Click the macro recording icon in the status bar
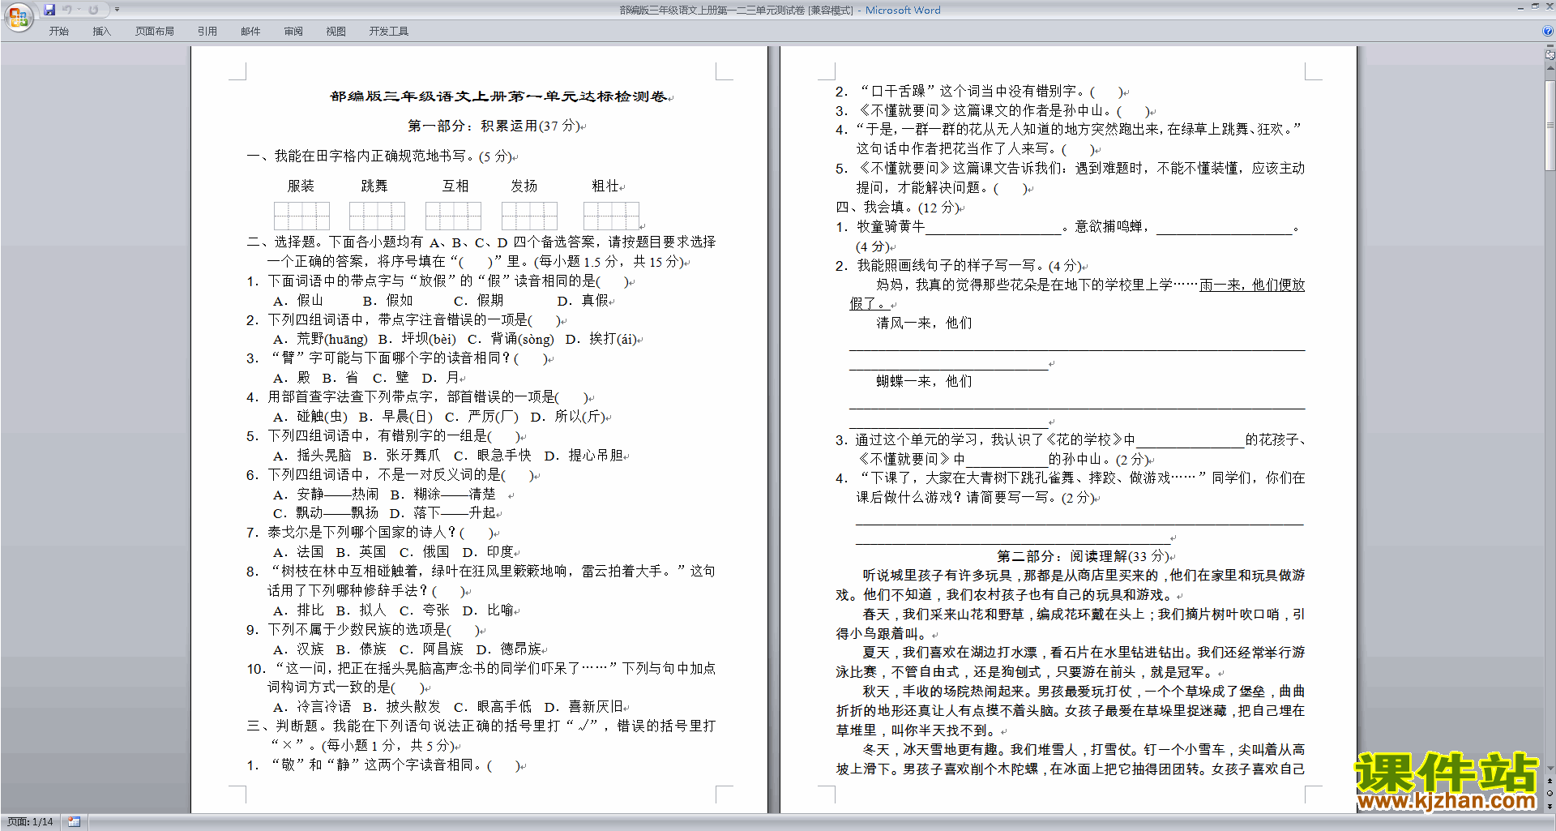This screenshot has height=831, width=1556. tap(74, 822)
